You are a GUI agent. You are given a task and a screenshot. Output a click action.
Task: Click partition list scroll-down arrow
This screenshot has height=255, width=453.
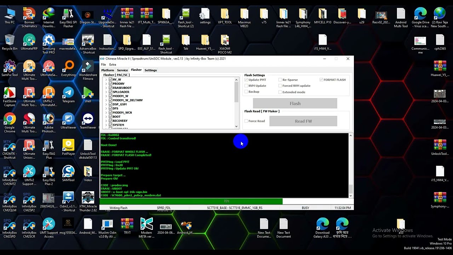click(236, 126)
